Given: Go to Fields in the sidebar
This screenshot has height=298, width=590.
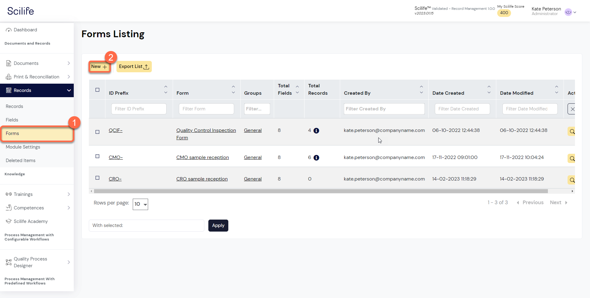Looking at the screenshot, I should 12,120.
